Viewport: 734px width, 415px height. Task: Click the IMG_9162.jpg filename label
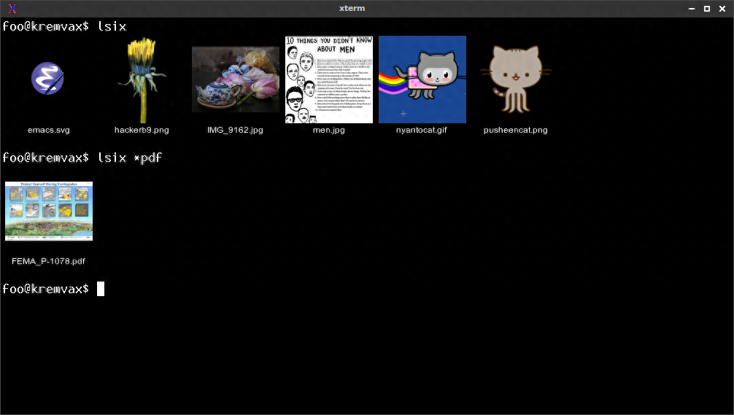click(236, 130)
